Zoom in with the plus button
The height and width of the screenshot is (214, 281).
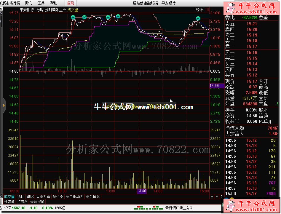click(212, 197)
